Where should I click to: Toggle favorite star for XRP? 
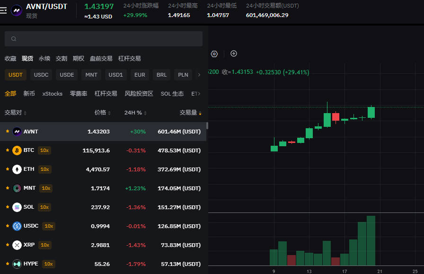pos(8,245)
